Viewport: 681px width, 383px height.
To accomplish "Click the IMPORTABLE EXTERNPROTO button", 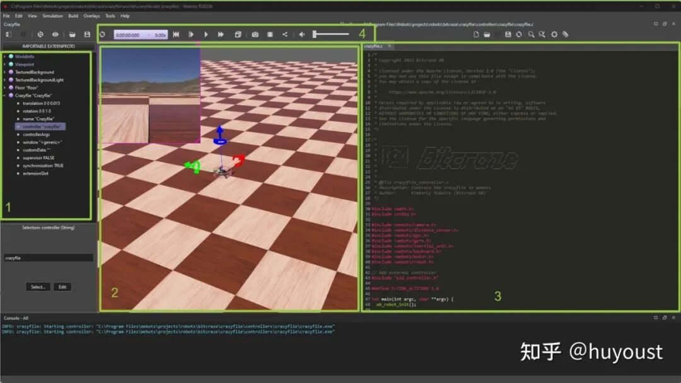I will [x=48, y=46].
